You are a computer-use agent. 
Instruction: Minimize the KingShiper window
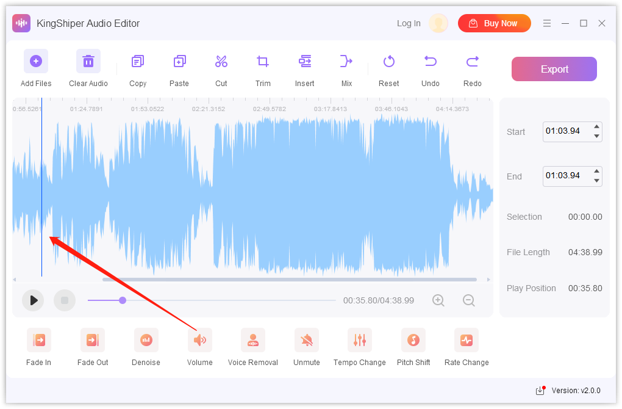(565, 23)
